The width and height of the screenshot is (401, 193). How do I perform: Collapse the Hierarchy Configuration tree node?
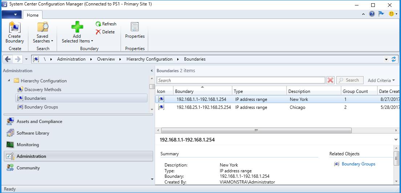pyautogui.click(x=9, y=81)
